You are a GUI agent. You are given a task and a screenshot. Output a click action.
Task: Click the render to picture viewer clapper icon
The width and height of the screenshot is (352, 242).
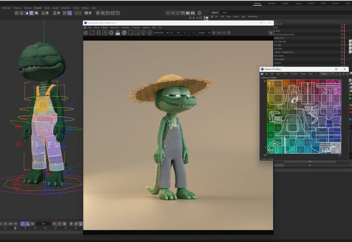(x=188, y=13)
